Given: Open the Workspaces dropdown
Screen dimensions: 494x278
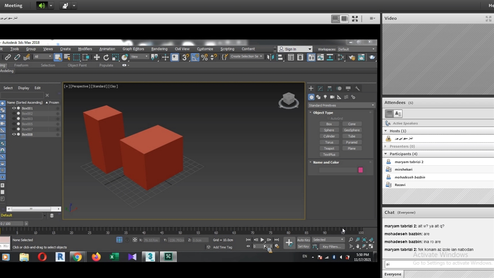Looking at the screenshot, I should (x=356, y=49).
